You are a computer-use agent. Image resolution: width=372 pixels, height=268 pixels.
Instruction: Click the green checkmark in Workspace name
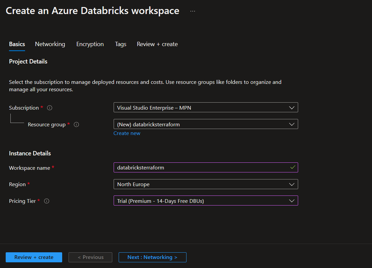point(293,167)
